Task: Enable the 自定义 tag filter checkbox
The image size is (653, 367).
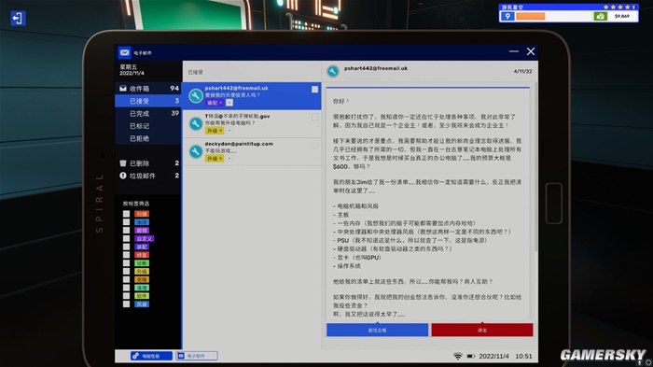Action: [126, 238]
